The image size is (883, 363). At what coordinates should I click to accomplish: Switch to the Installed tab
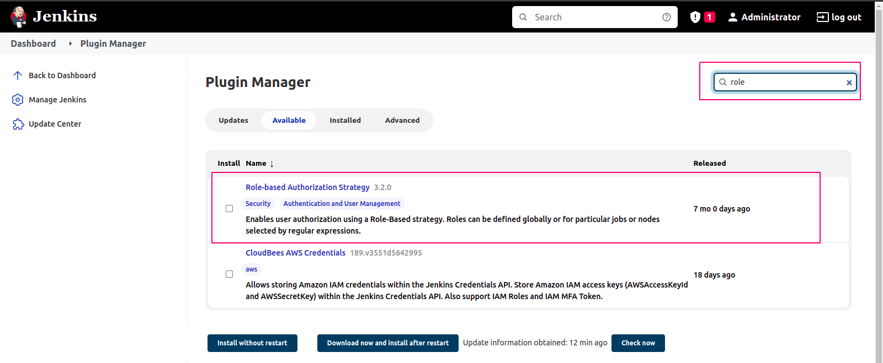(345, 120)
